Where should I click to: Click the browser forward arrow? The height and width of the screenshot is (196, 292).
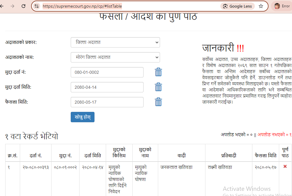click(x=12, y=6)
